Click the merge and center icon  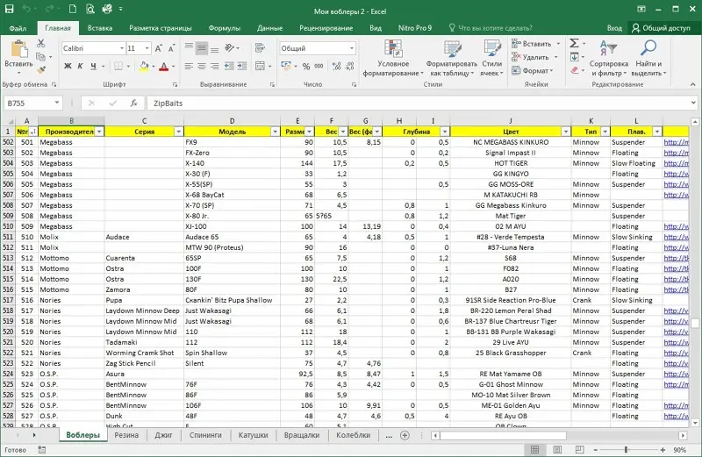click(x=260, y=67)
